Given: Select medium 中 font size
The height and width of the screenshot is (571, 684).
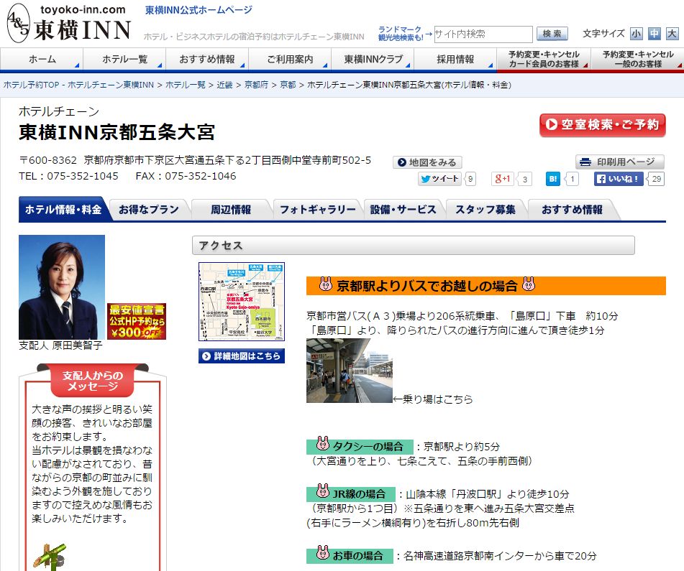Looking at the screenshot, I should 655,34.
